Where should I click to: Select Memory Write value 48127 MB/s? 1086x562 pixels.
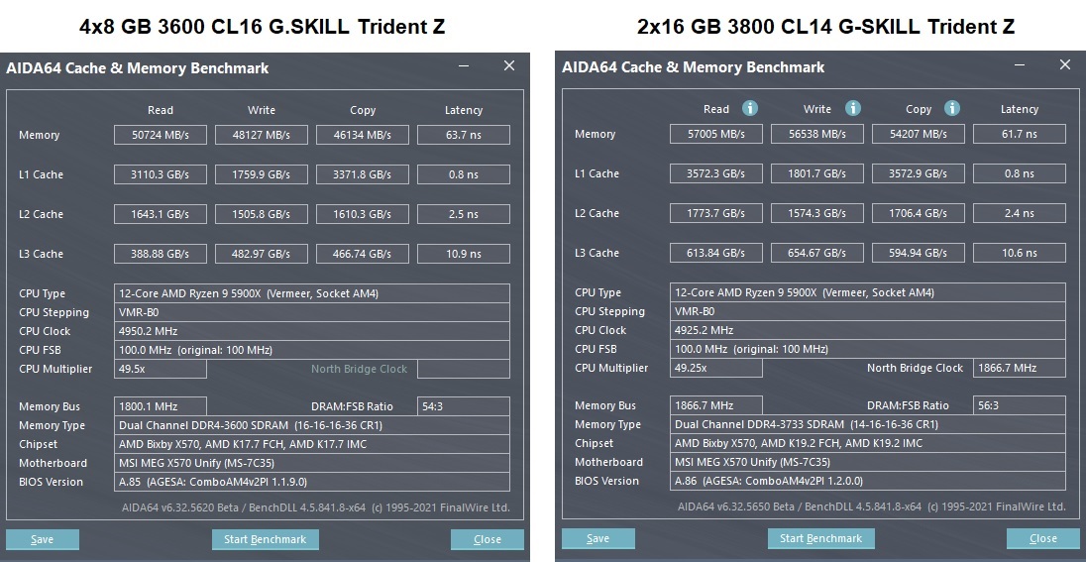tap(262, 135)
